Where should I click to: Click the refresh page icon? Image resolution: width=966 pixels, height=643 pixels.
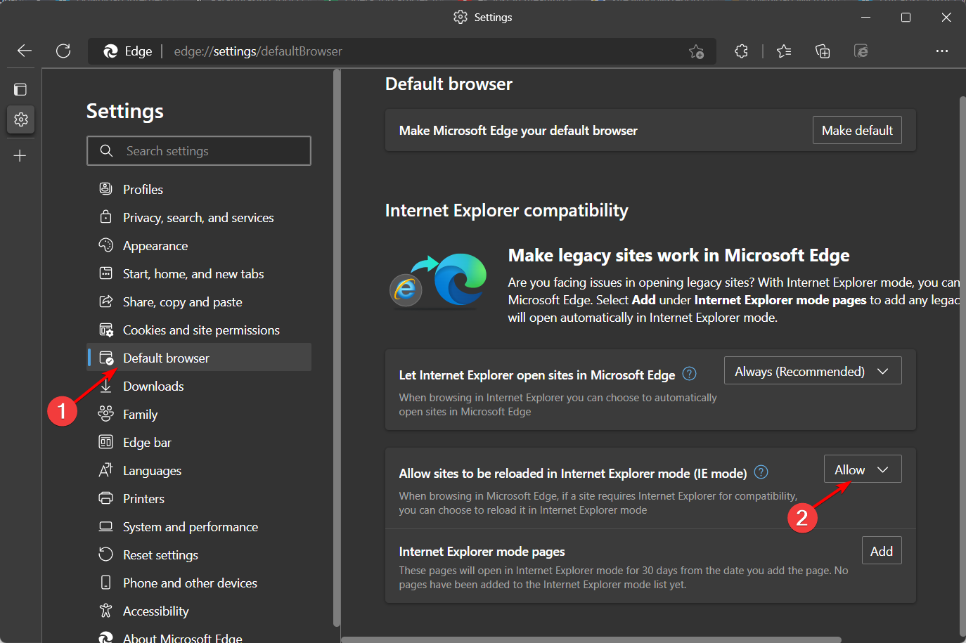coord(63,51)
